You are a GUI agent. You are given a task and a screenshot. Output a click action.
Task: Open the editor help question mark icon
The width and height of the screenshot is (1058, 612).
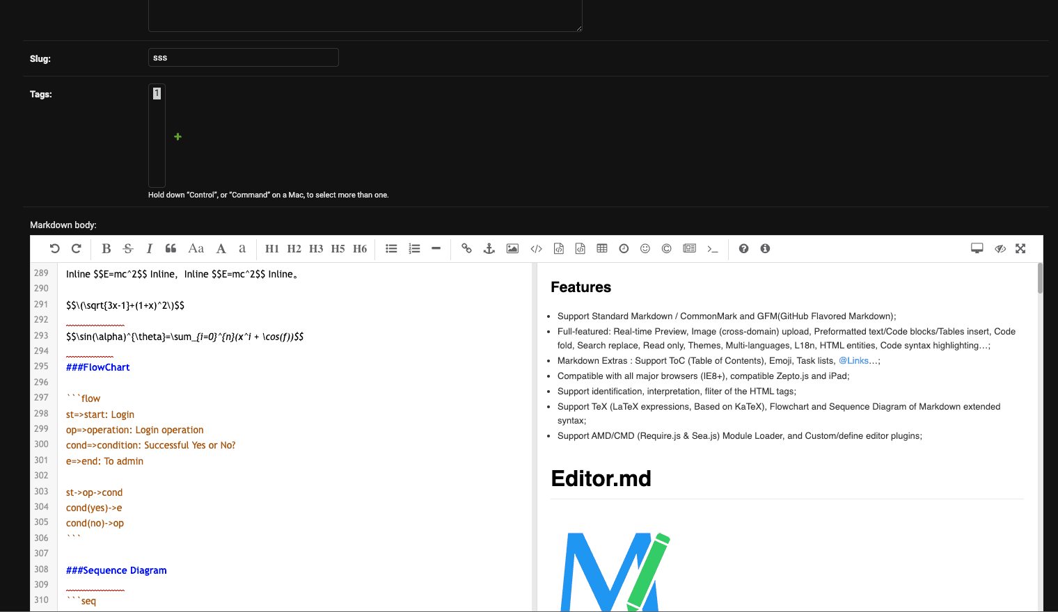[743, 249]
